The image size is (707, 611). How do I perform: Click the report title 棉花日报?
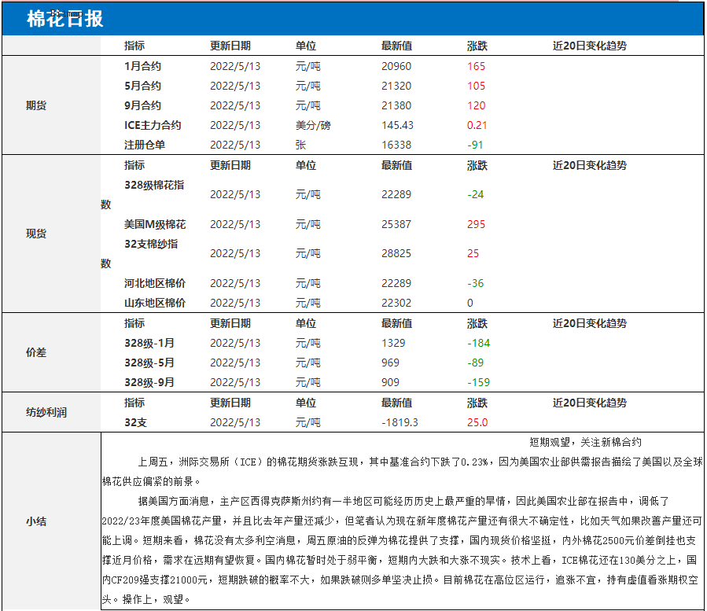coord(65,19)
